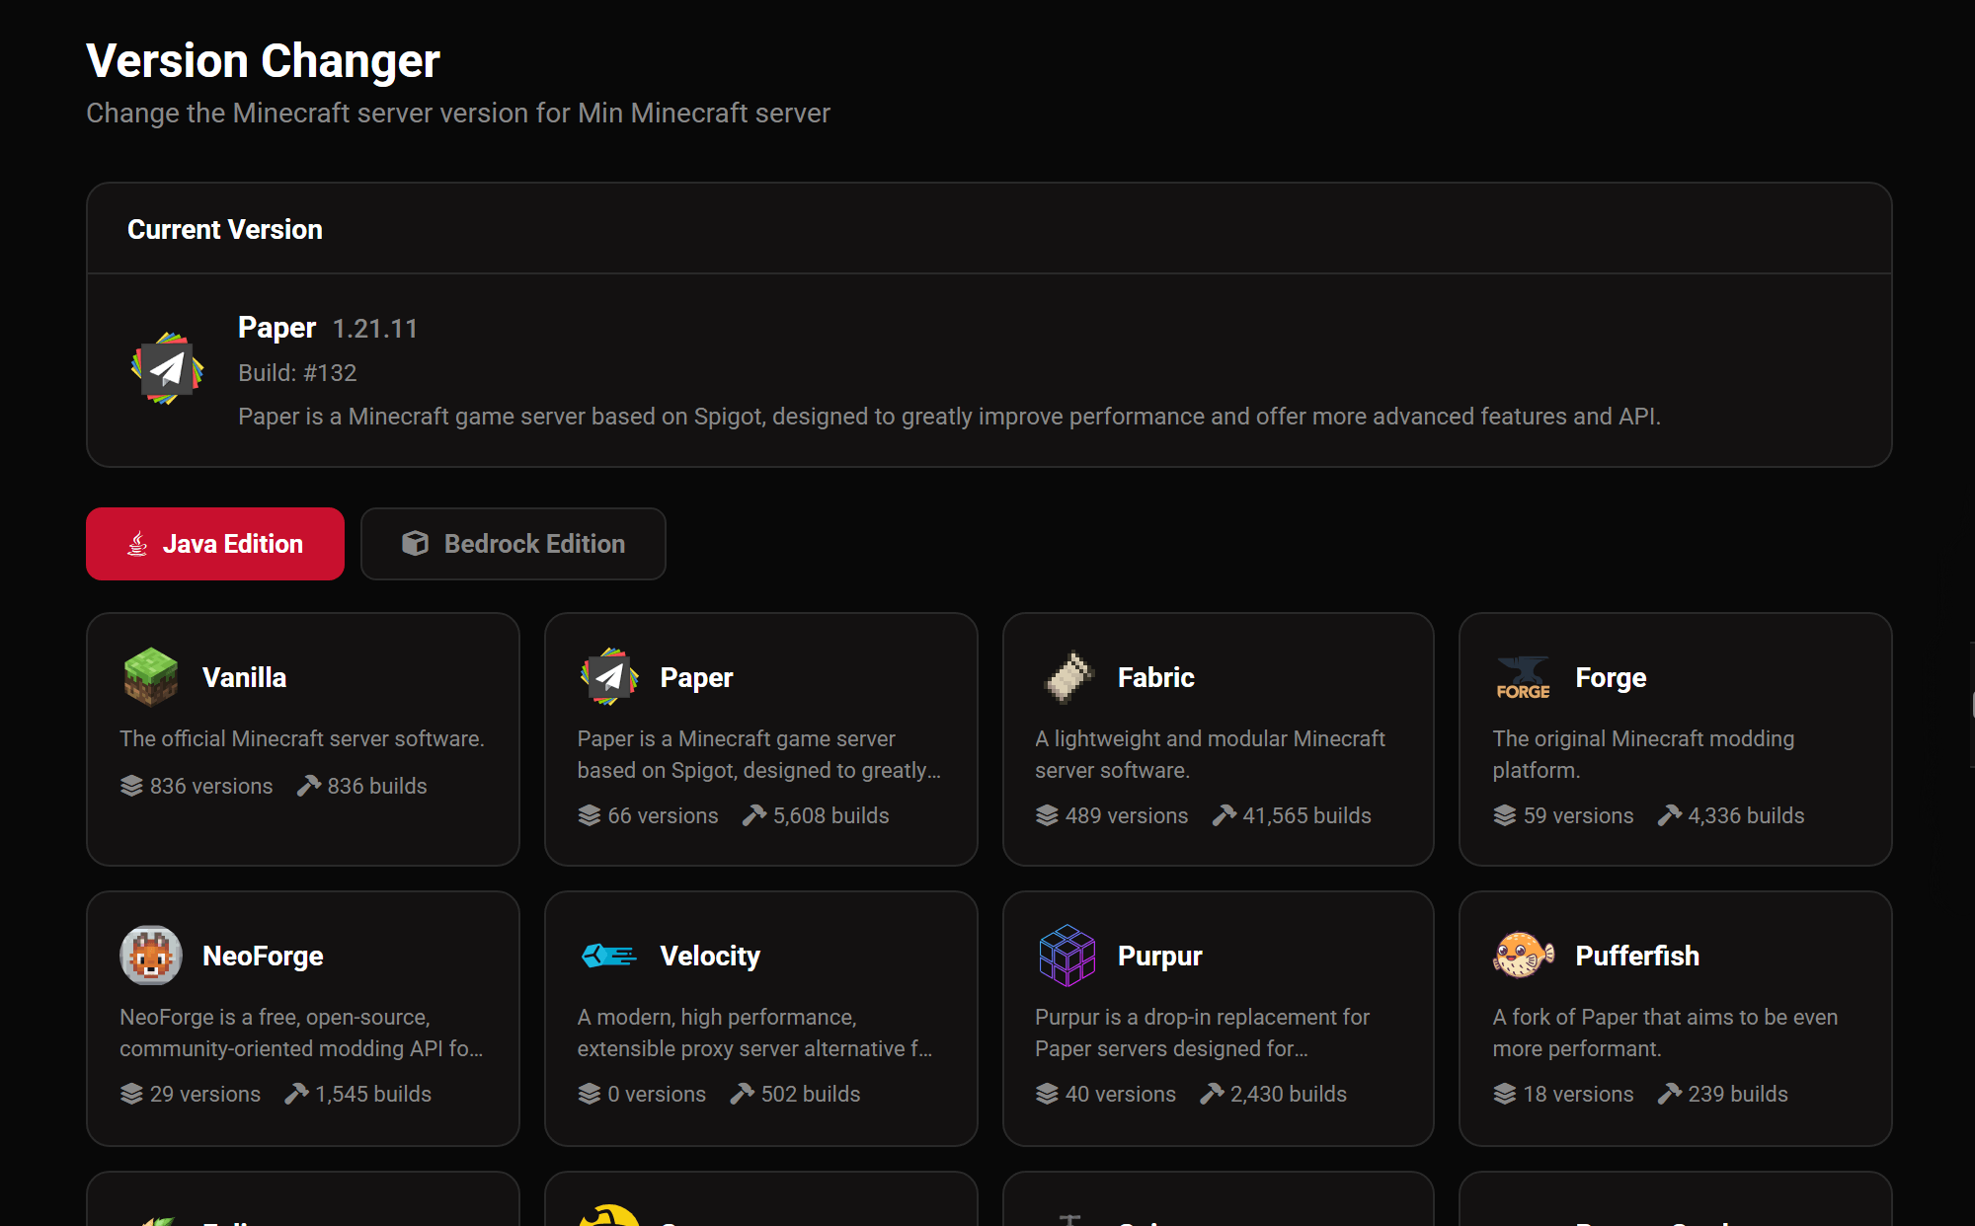This screenshot has width=1975, height=1226.
Task: Click the current version Paper logo
Action: click(x=168, y=369)
